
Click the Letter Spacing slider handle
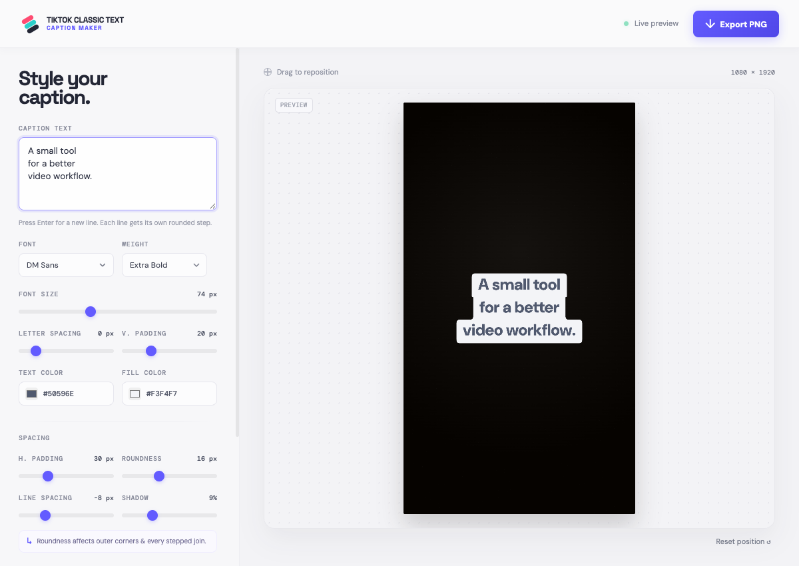(36, 351)
